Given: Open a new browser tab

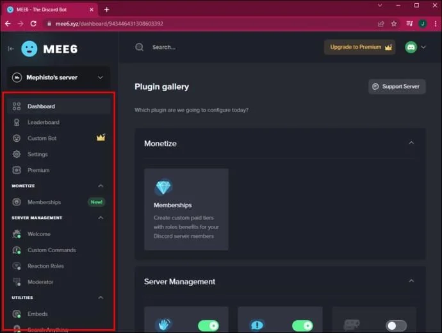Looking at the screenshot, I should point(106,10).
